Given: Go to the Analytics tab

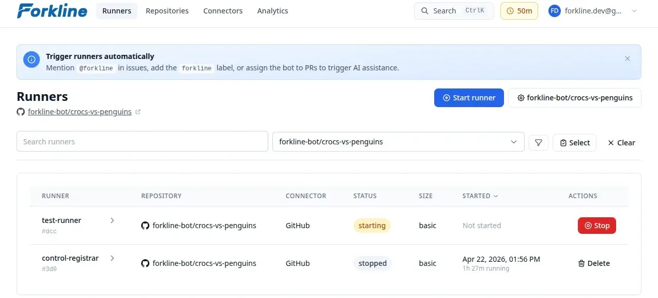Looking at the screenshot, I should 272,11.
